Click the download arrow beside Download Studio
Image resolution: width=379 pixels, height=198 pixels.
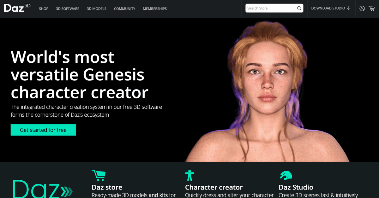tap(349, 8)
